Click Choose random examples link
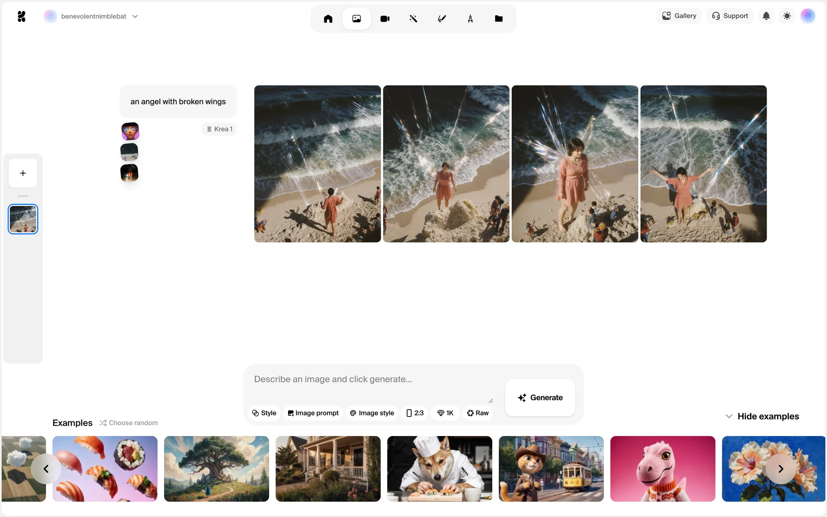The width and height of the screenshot is (827, 517). pos(129,423)
